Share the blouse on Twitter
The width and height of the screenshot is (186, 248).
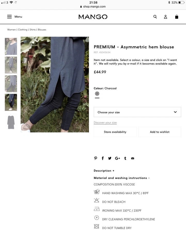coord(110,158)
